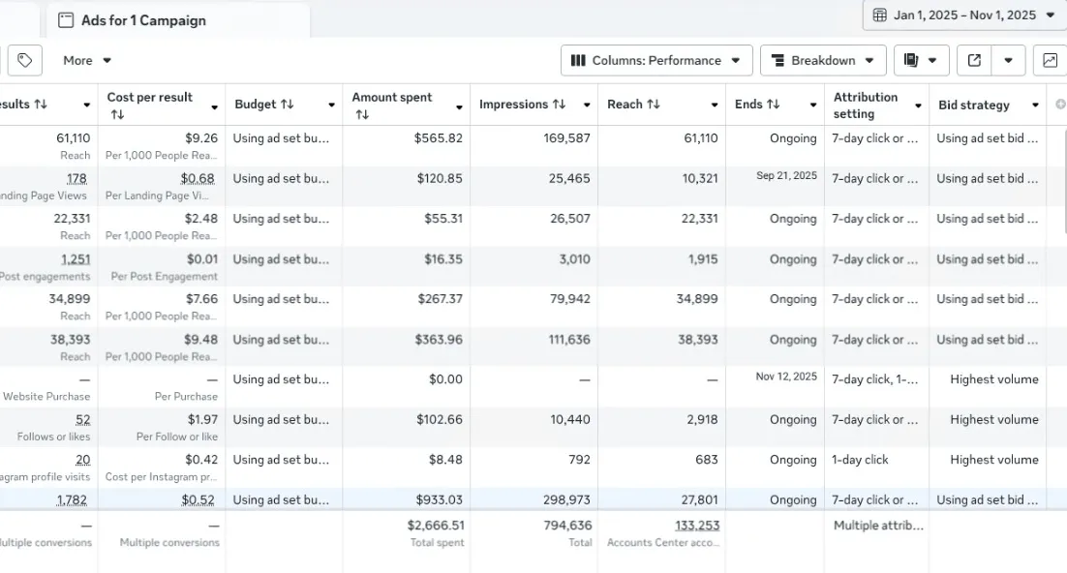Click the 1,251 post engagements result

click(x=76, y=259)
